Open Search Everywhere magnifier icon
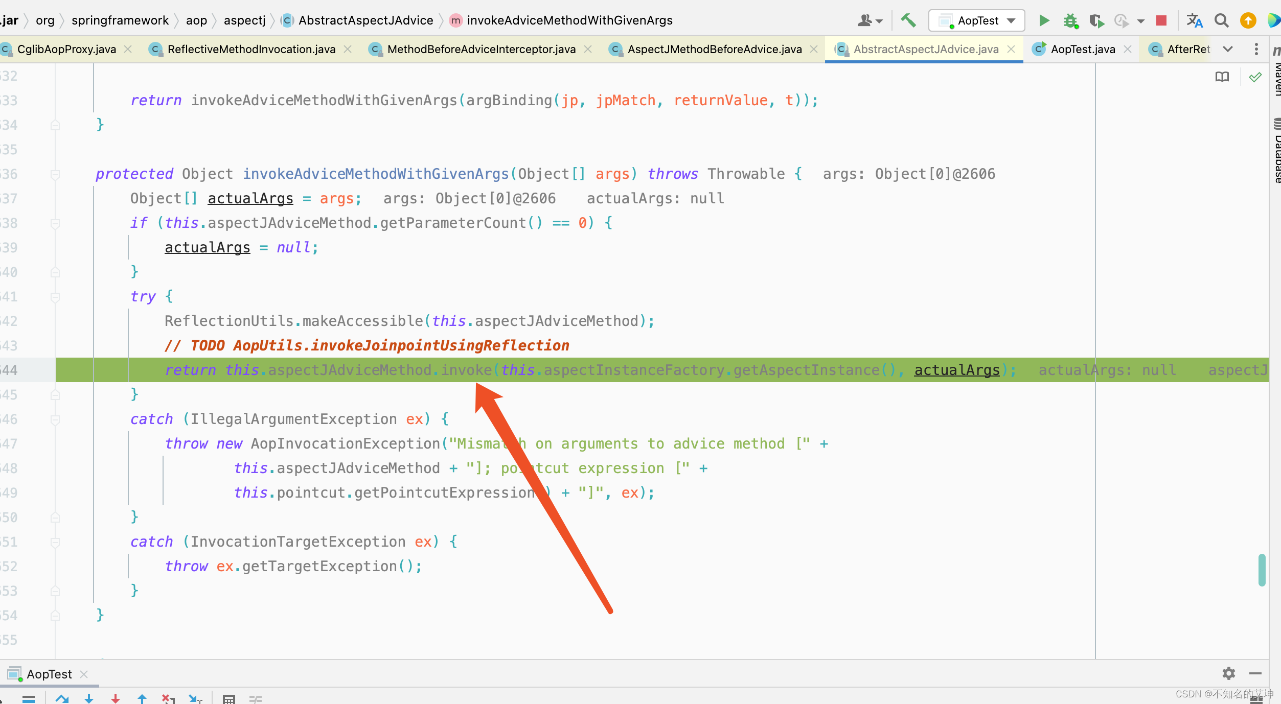The width and height of the screenshot is (1281, 704). 1222,20
